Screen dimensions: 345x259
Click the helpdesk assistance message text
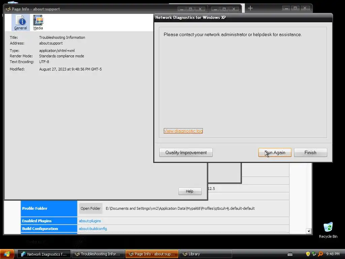pyautogui.click(x=232, y=35)
